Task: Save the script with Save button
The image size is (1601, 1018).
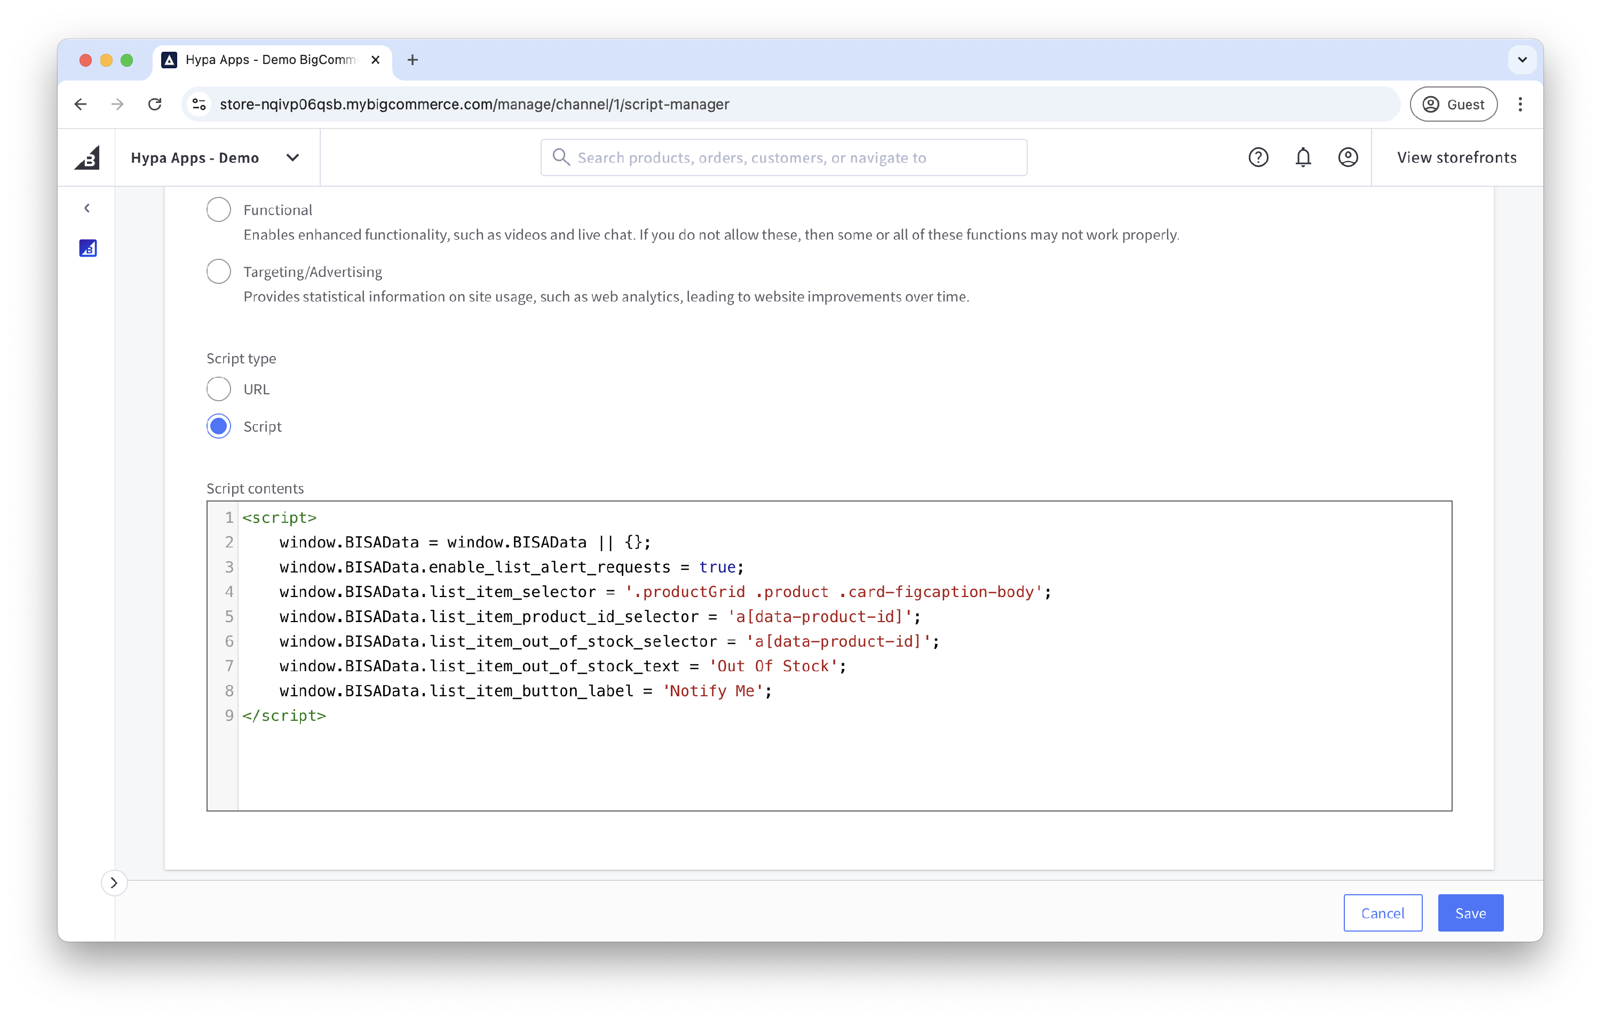Action: [x=1470, y=912]
